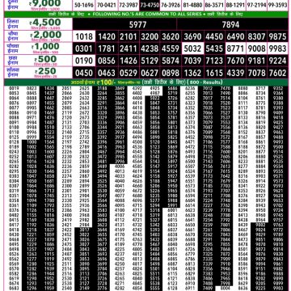
Task: Click the number 1781
Action: [x=107, y=48]
